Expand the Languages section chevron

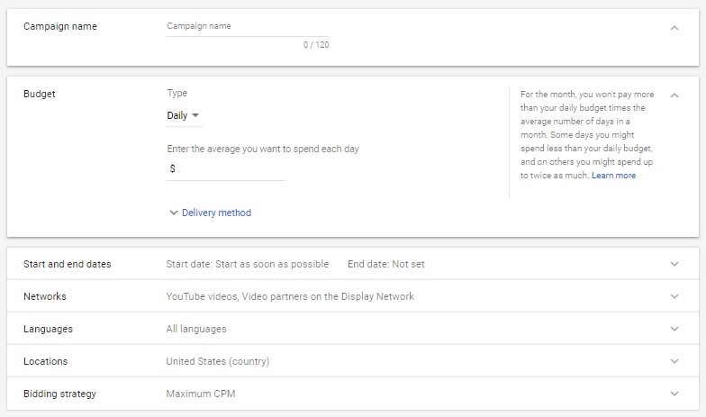674,329
